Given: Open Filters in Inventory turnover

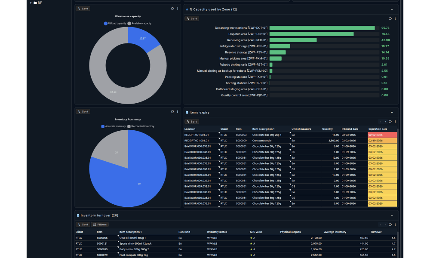Looking at the screenshot, I should pyautogui.click(x=100, y=224).
